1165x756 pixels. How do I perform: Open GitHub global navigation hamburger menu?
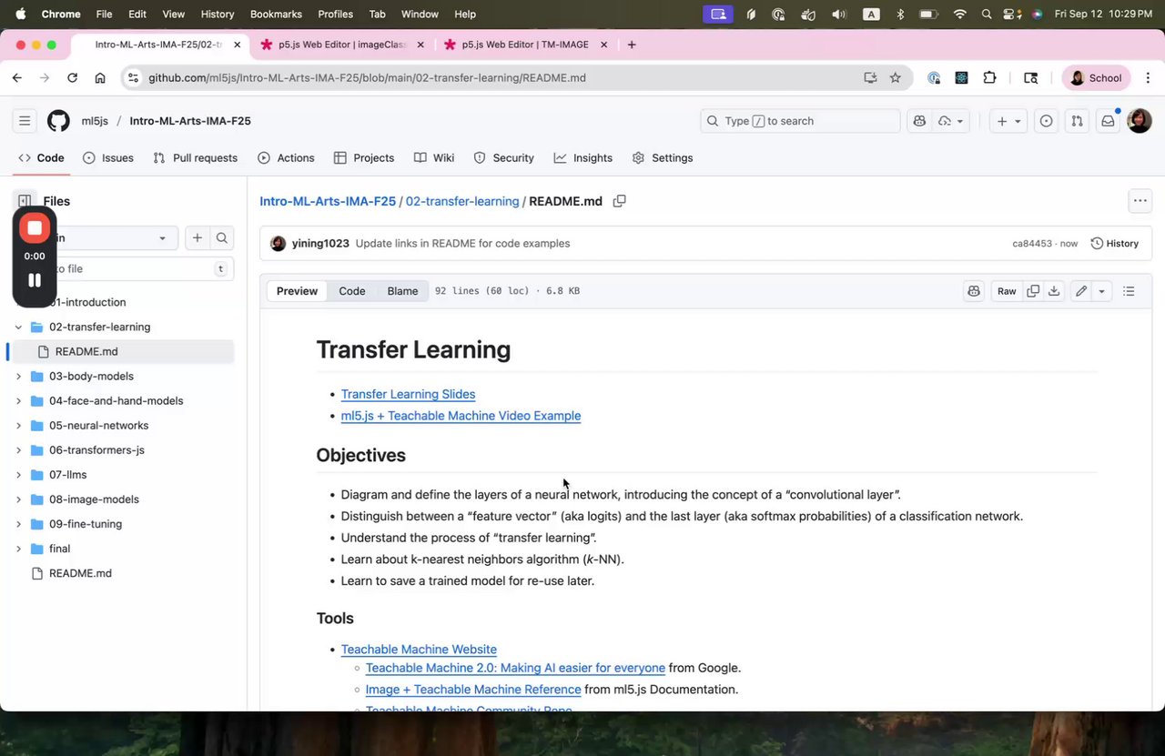[x=25, y=121]
